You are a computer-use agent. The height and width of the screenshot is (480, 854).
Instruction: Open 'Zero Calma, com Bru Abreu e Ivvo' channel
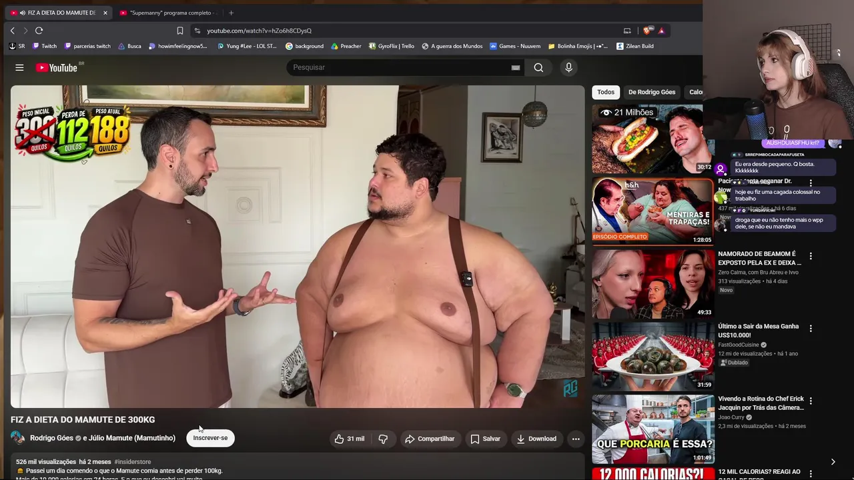(758, 272)
